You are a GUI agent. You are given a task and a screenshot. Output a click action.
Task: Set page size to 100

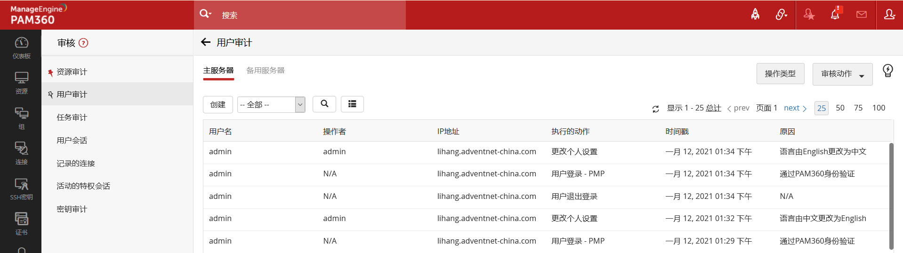879,108
